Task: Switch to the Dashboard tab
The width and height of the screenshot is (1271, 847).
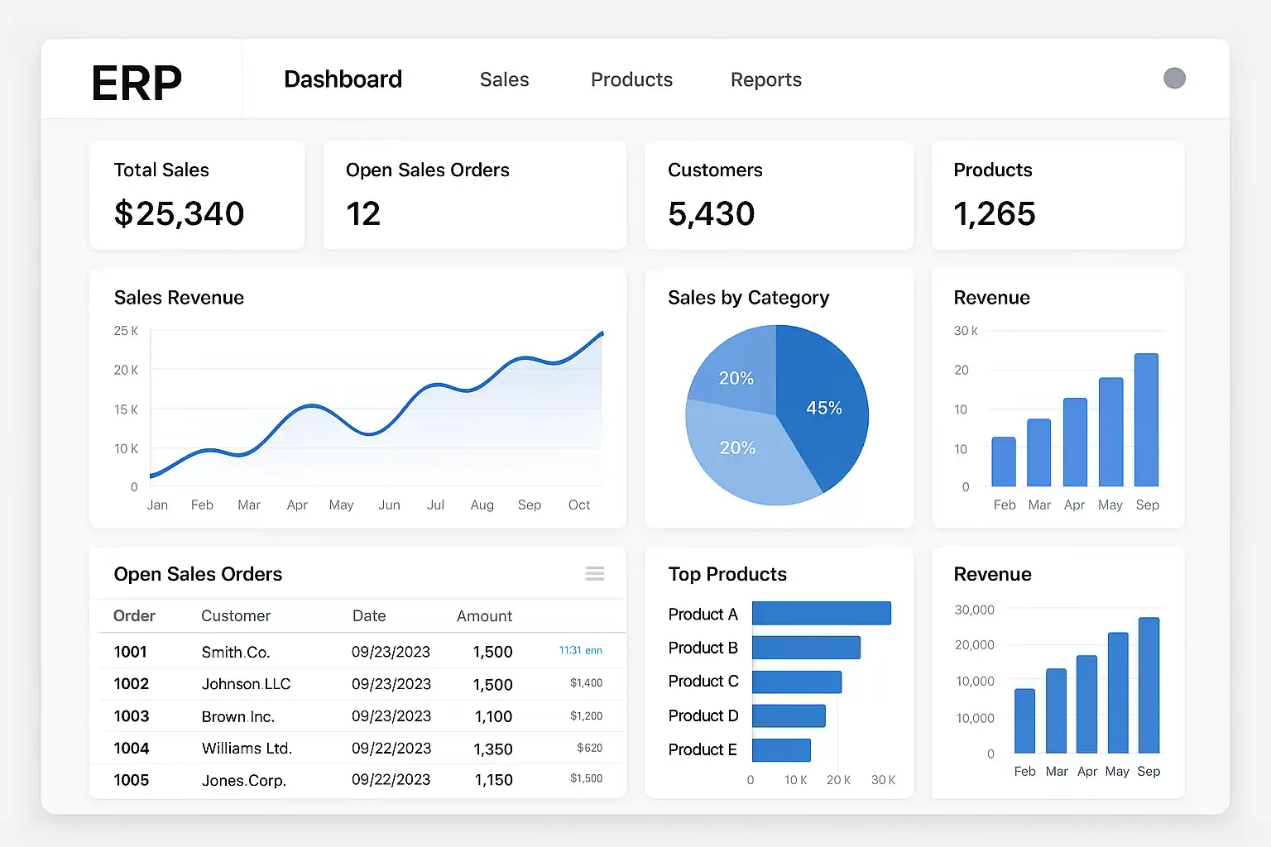Action: (343, 79)
